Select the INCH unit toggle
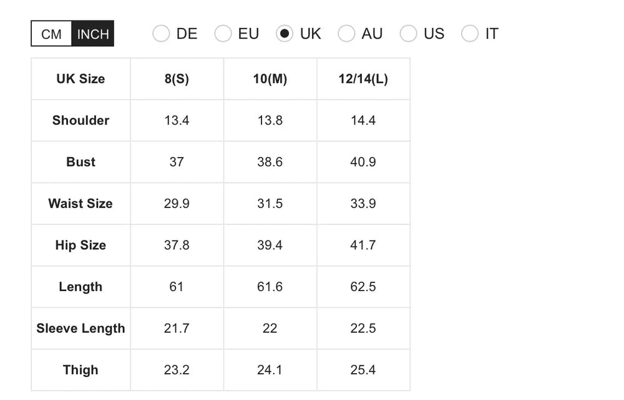This screenshot has width=624, height=400. pyautogui.click(x=92, y=34)
